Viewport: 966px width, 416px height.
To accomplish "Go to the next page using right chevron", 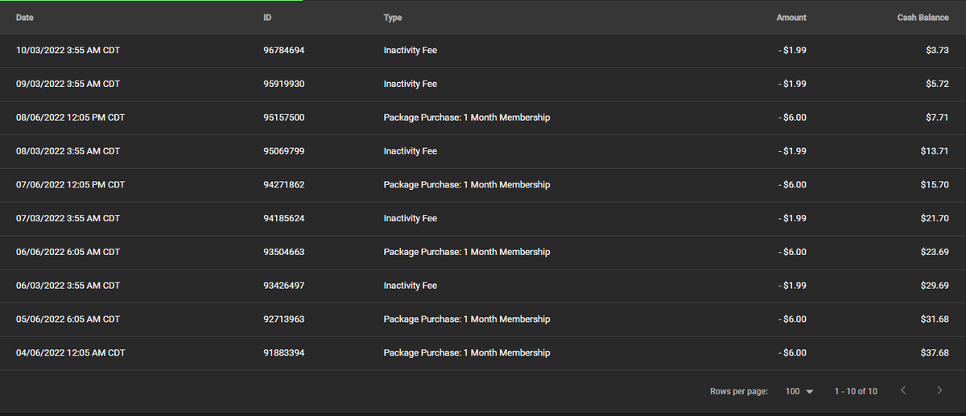I will [x=939, y=391].
